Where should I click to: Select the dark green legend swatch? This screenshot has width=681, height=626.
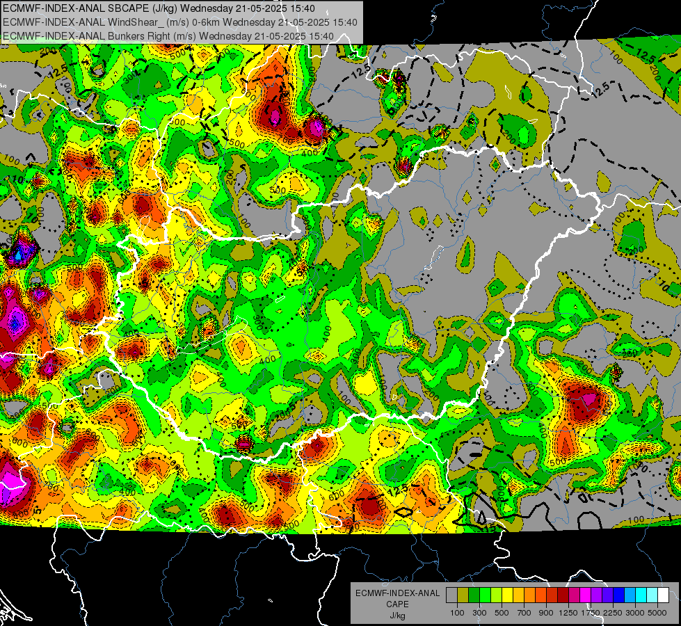474,595
